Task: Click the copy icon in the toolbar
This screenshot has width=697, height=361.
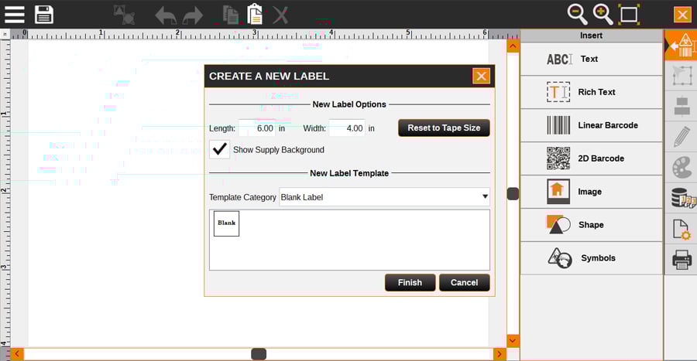Action: 231,15
